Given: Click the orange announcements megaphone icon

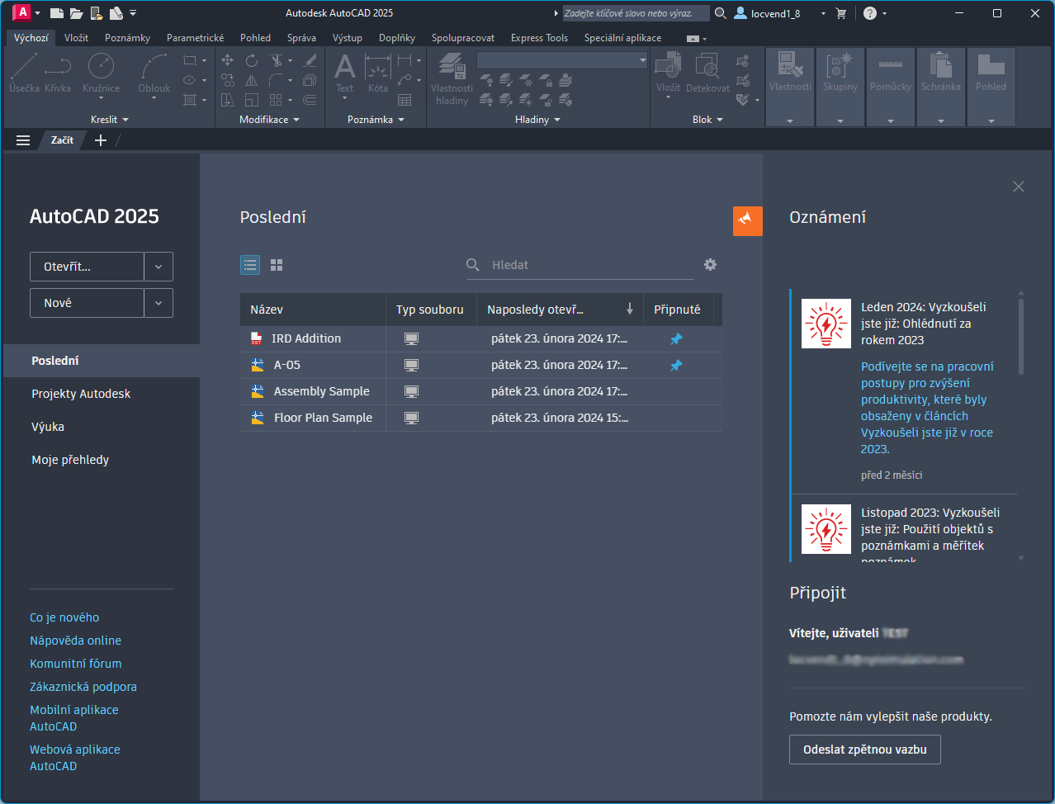Looking at the screenshot, I should click(748, 220).
